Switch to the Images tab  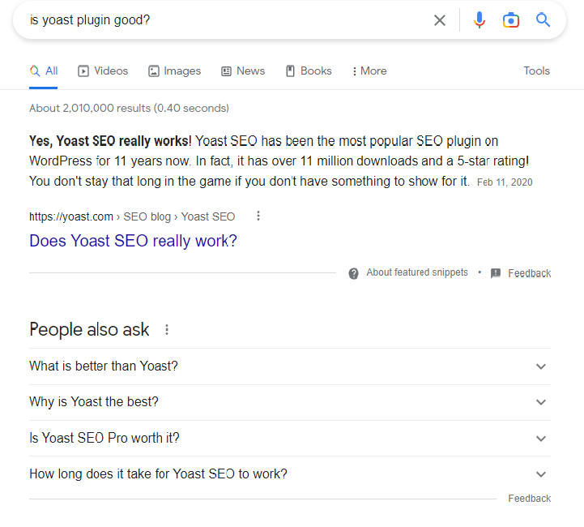pos(174,71)
